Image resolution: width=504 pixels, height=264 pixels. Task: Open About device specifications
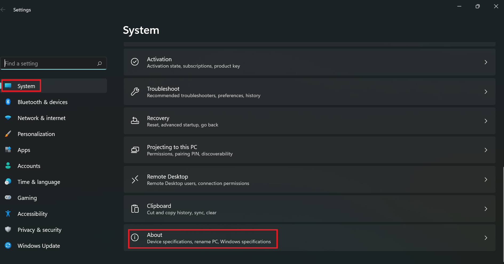pos(309,238)
